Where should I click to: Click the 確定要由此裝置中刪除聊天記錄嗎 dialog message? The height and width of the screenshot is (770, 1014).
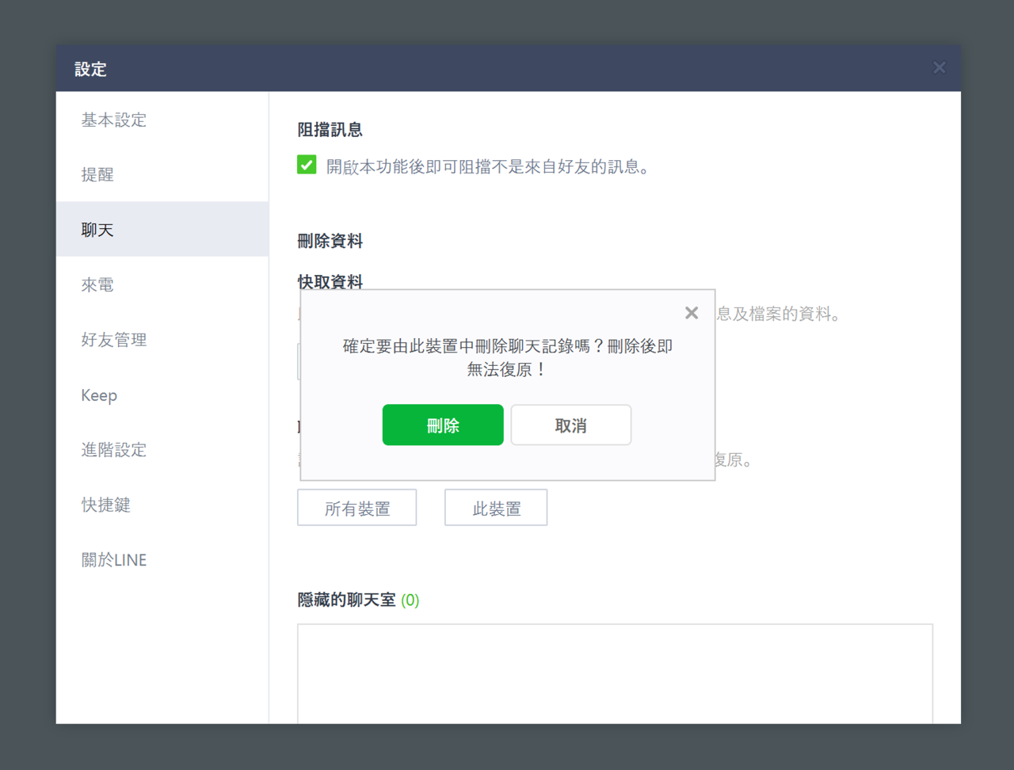(x=508, y=357)
